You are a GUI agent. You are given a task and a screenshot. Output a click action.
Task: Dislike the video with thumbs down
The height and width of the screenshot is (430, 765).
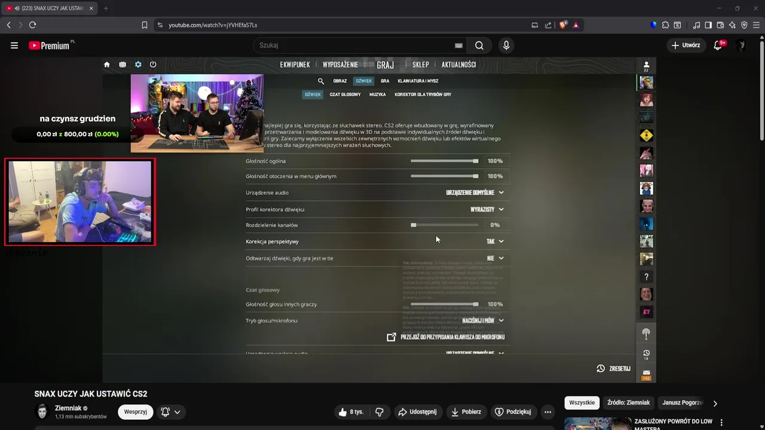pos(379,411)
